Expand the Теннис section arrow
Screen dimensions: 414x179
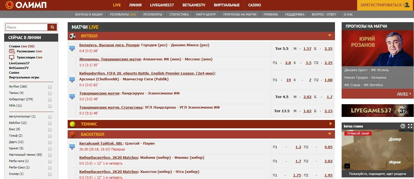[330, 124]
